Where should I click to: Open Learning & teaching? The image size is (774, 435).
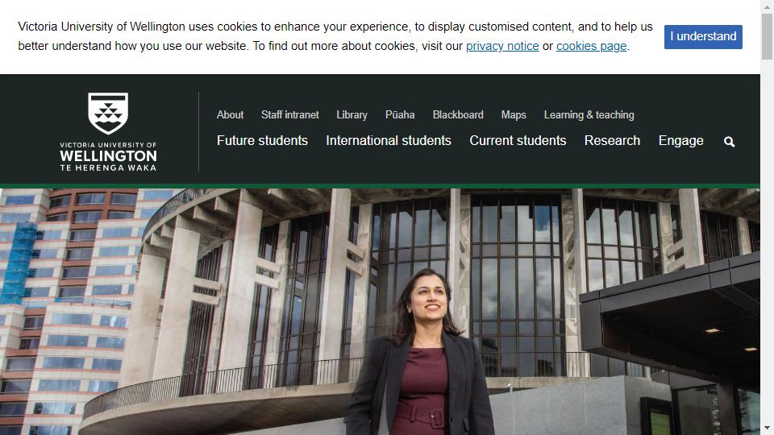589,115
